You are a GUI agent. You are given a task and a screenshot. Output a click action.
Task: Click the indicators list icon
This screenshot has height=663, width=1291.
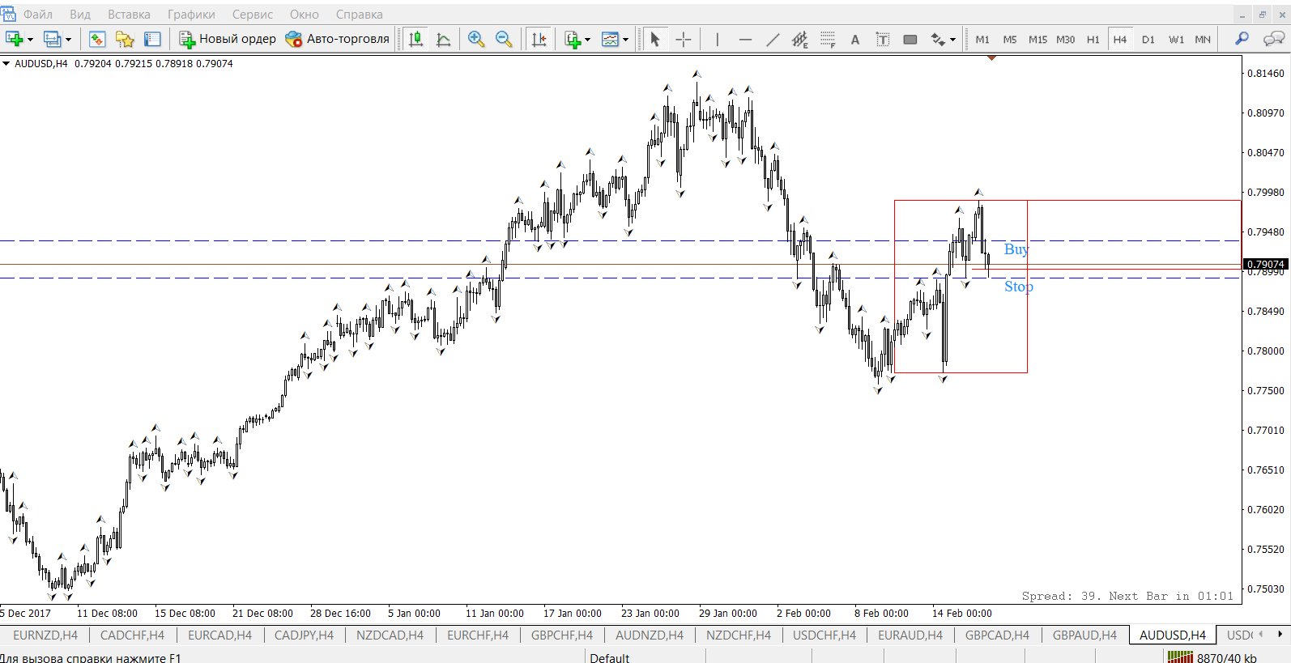pyautogui.click(x=573, y=39)
